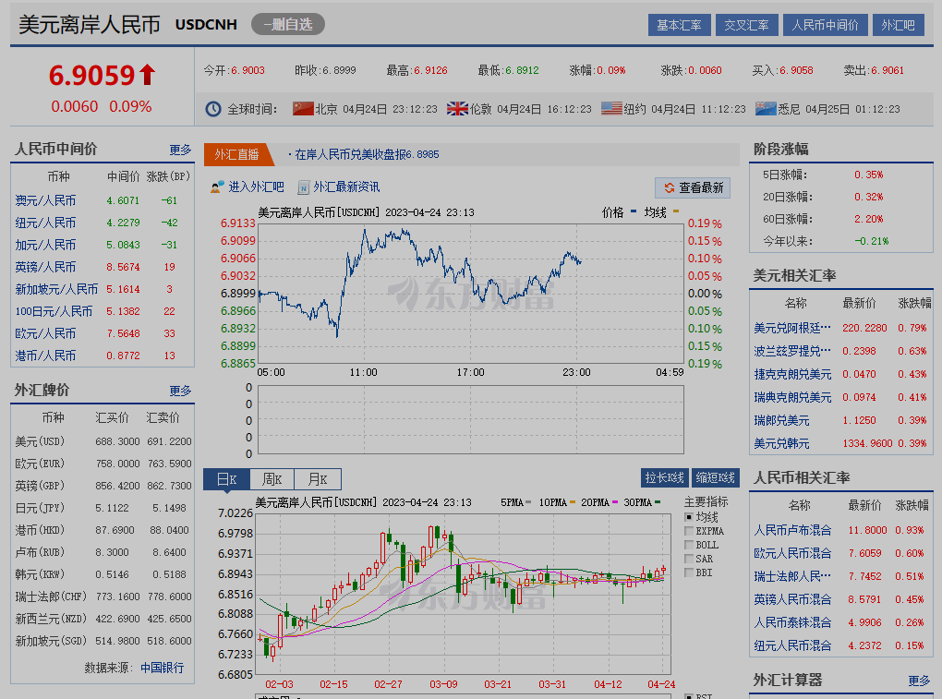The width and height of the screenshot is (942, 699).
Task: Click the refresh icon in 查看最新 button
Action: [668, 187]
